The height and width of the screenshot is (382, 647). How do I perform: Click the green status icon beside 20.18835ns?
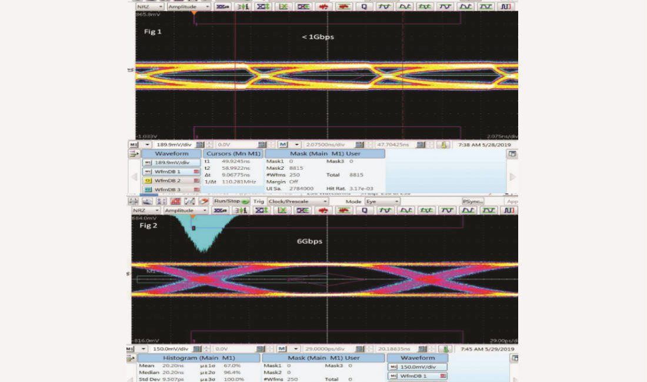coord(445,349)
